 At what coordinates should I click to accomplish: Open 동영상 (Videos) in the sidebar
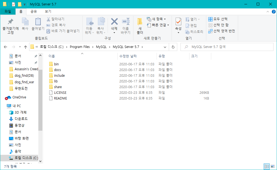click(17, 126)
